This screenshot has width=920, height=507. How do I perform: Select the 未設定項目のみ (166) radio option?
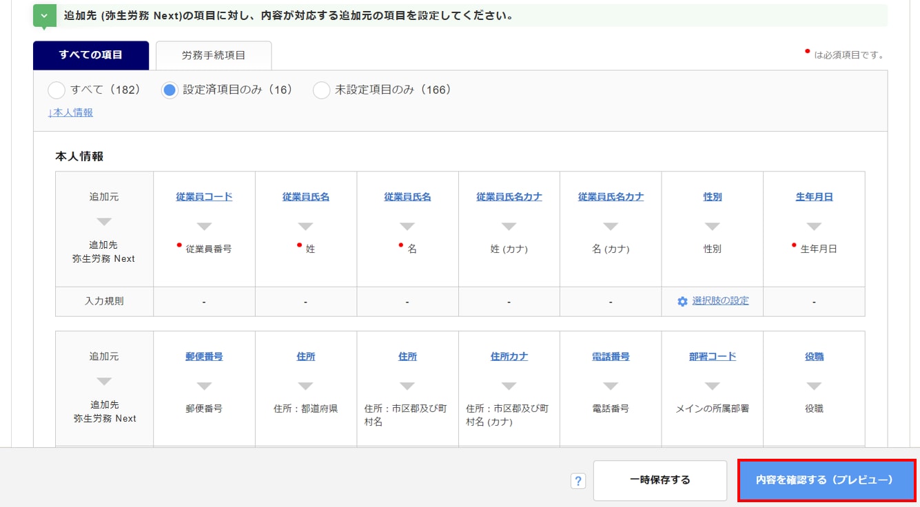click(x=322, y=90)
